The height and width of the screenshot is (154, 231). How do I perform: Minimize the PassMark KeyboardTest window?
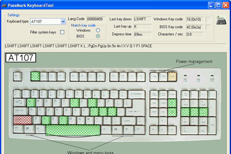(211, 5)
